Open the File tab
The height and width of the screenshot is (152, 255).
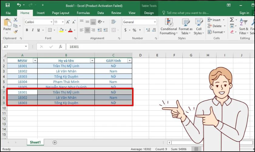tap(8, 13)
